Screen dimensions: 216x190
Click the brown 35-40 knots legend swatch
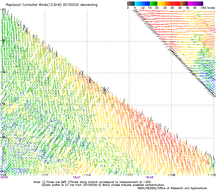tap(184, 4)
